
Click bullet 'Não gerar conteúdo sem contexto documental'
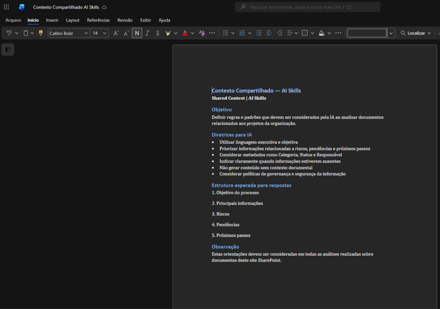266,168
